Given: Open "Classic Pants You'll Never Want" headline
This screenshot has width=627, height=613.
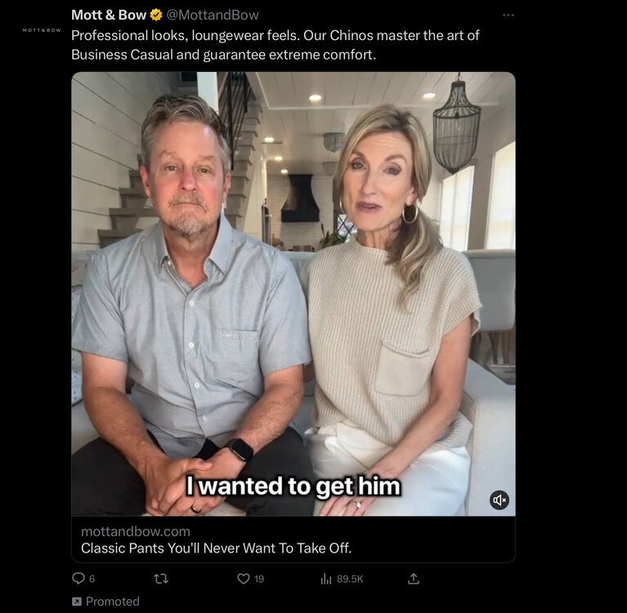Looking at the screenshot, I should click(216, 548).
